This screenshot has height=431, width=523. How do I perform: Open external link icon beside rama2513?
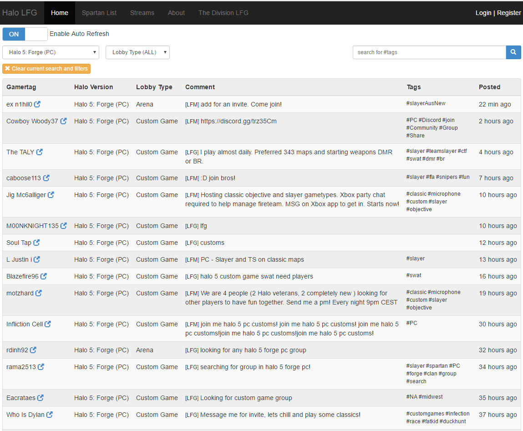click(x=41, y=367)
